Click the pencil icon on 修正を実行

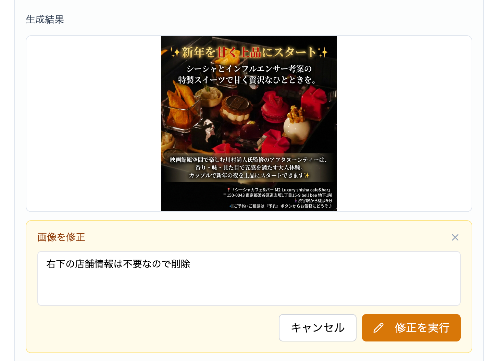378,328
